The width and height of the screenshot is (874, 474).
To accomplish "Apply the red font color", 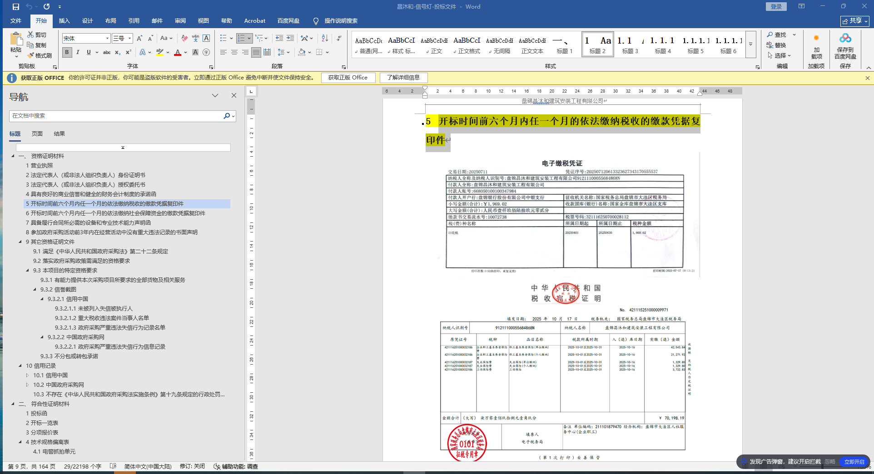I will coord(178,52).
